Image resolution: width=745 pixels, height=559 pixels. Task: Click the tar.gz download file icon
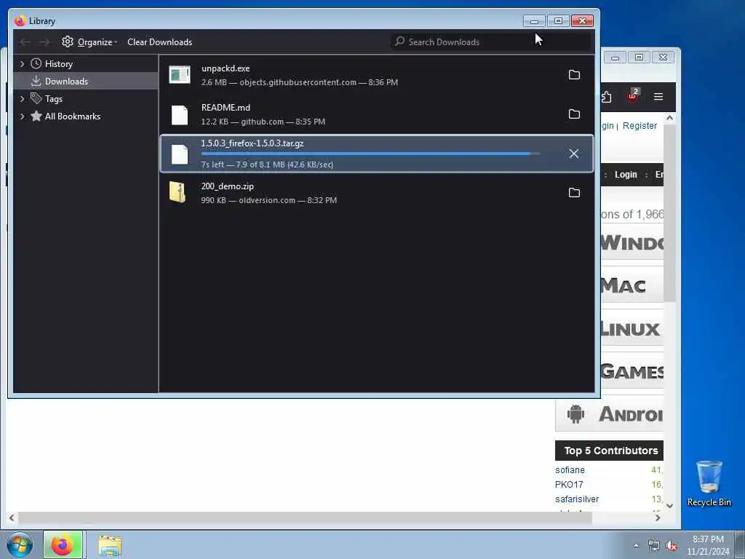pos(180,154)
